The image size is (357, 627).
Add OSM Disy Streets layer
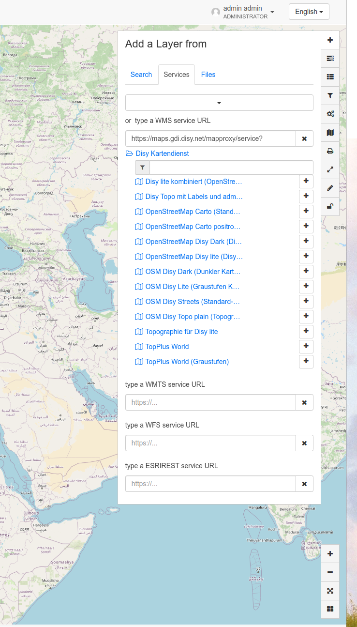click(x=306, y=302)
